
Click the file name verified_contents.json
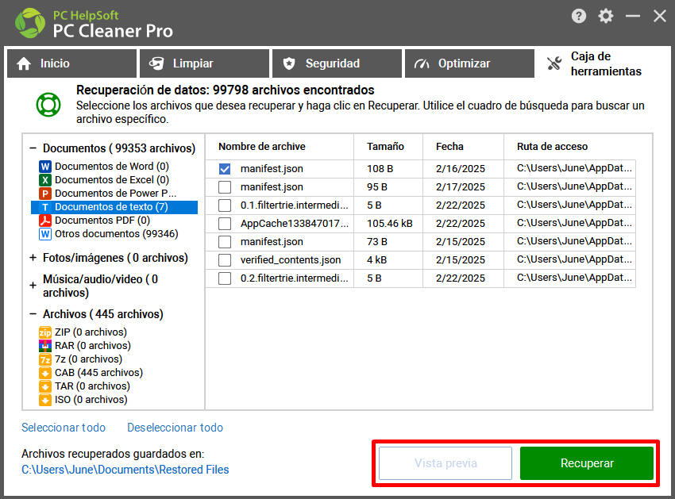click(x=291, y=260)
